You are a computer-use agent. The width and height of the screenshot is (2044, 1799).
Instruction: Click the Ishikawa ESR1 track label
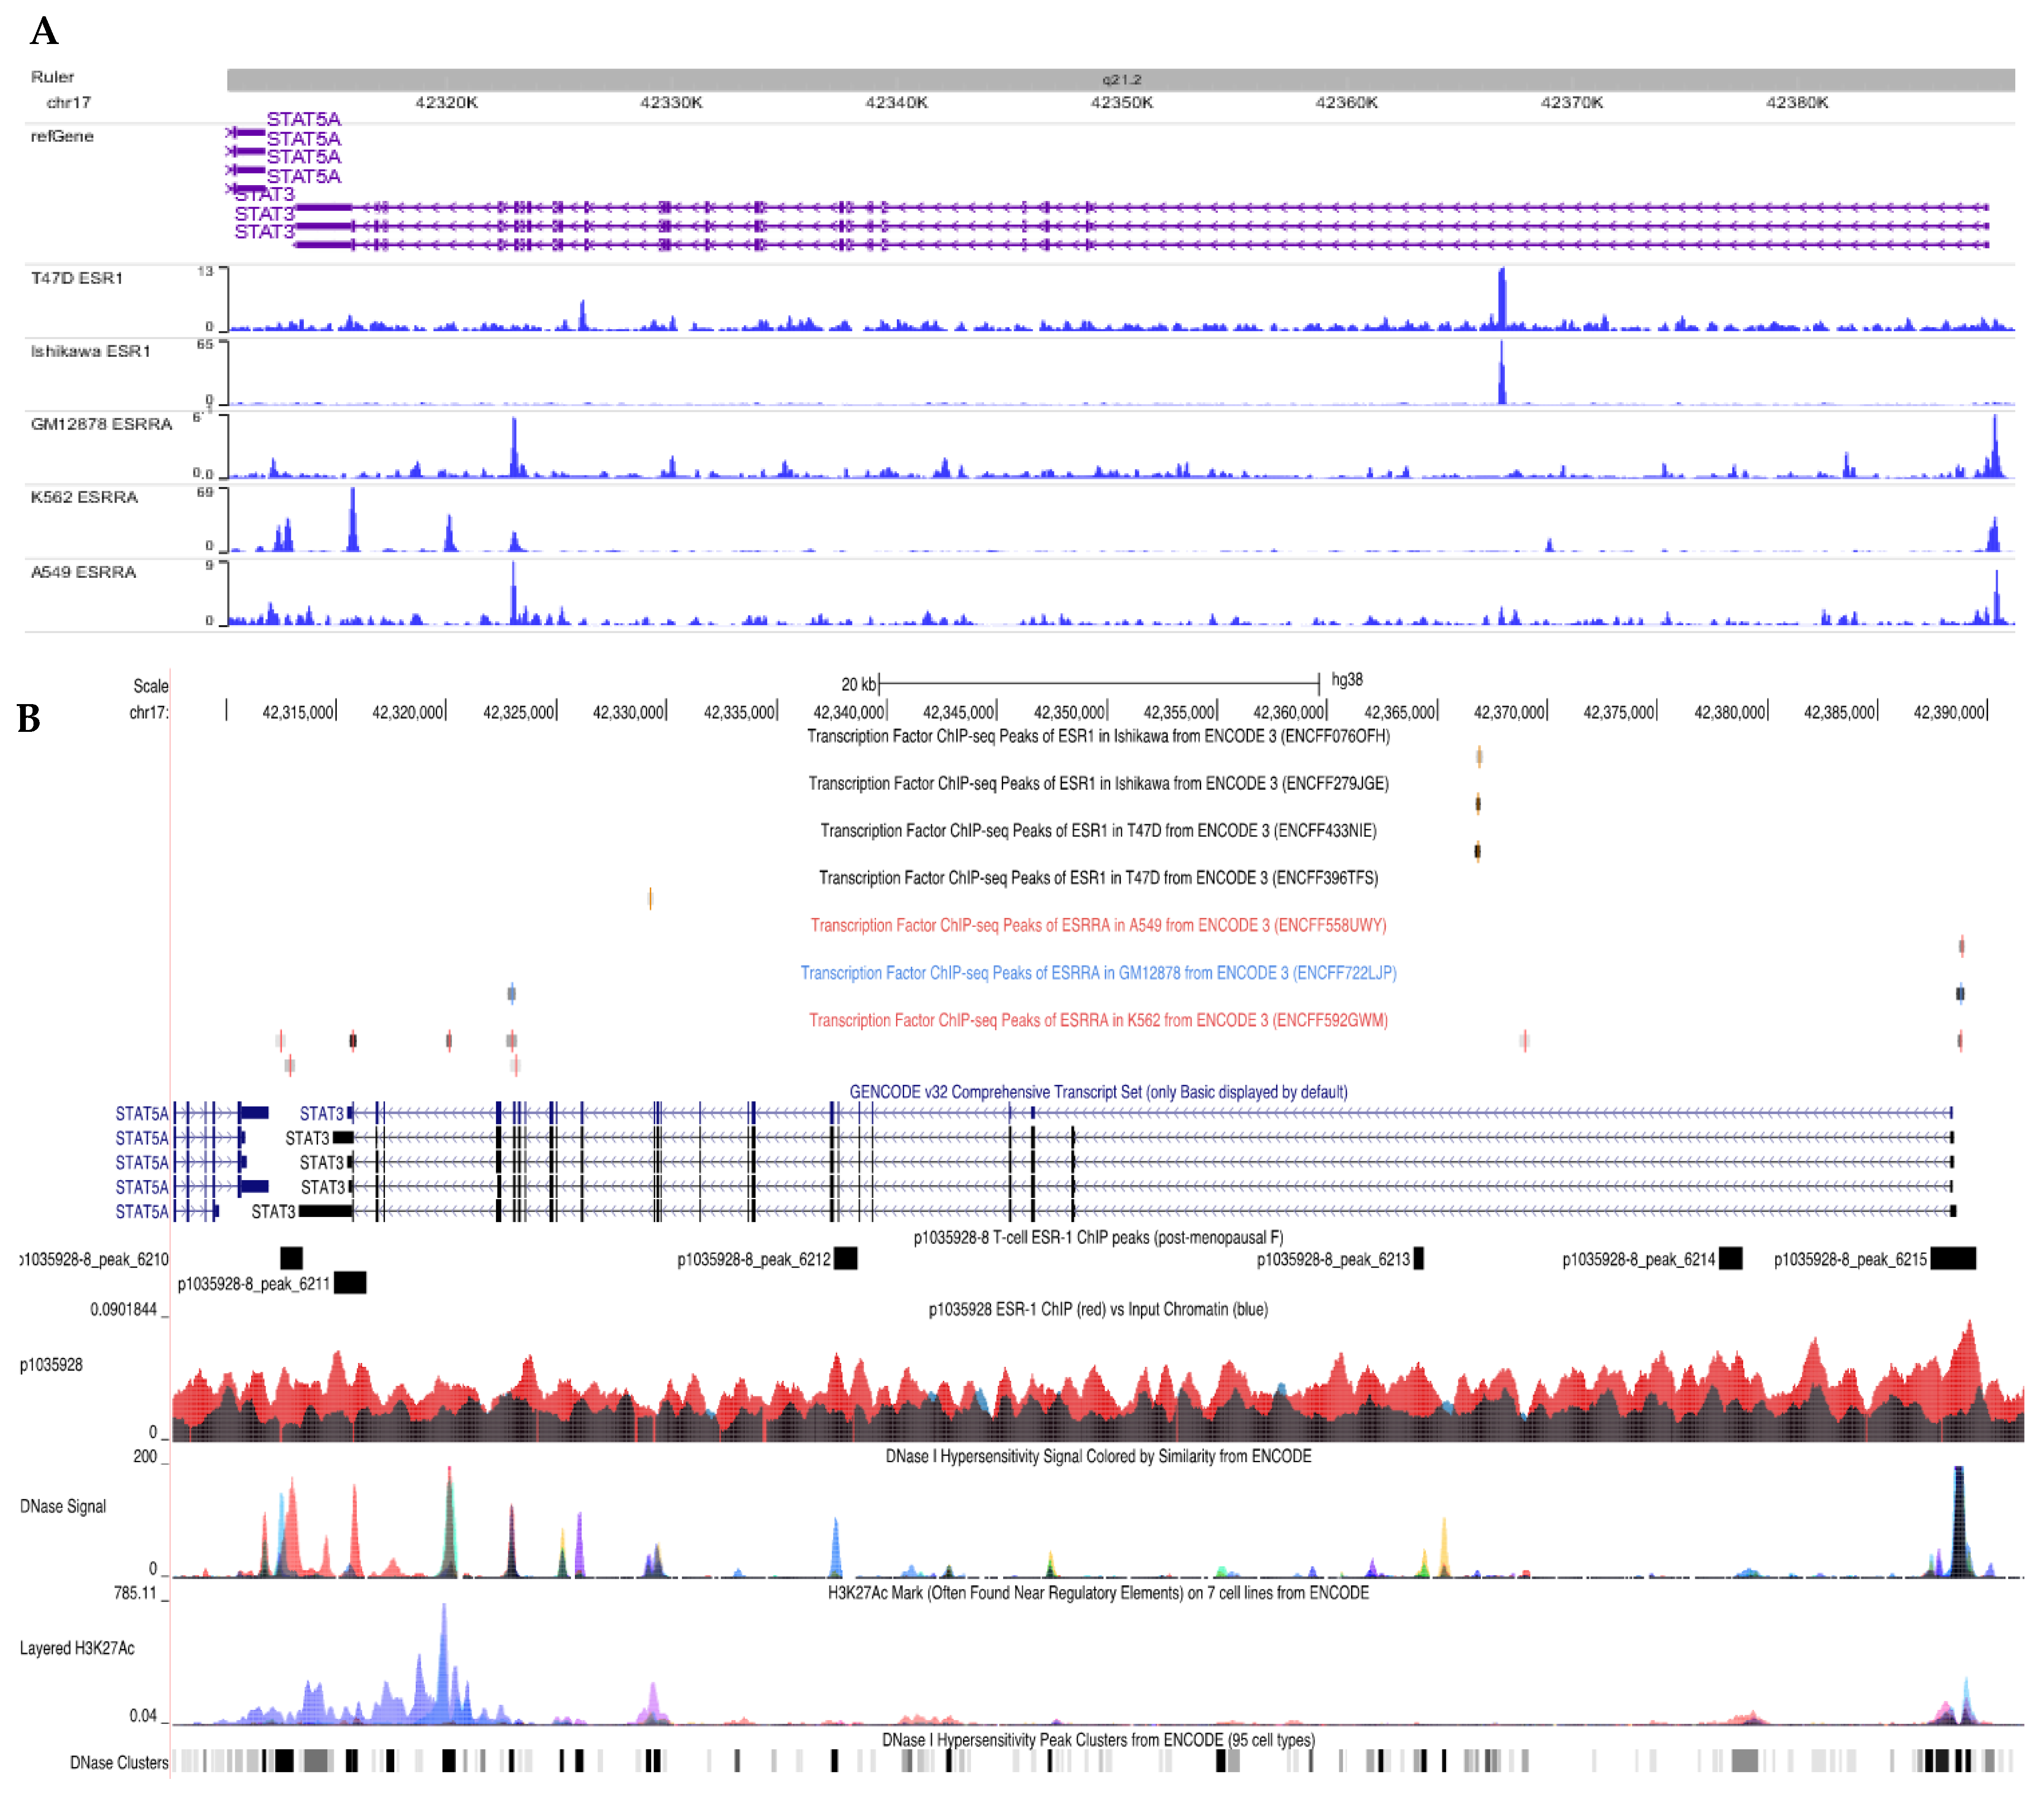pos(90,351)
